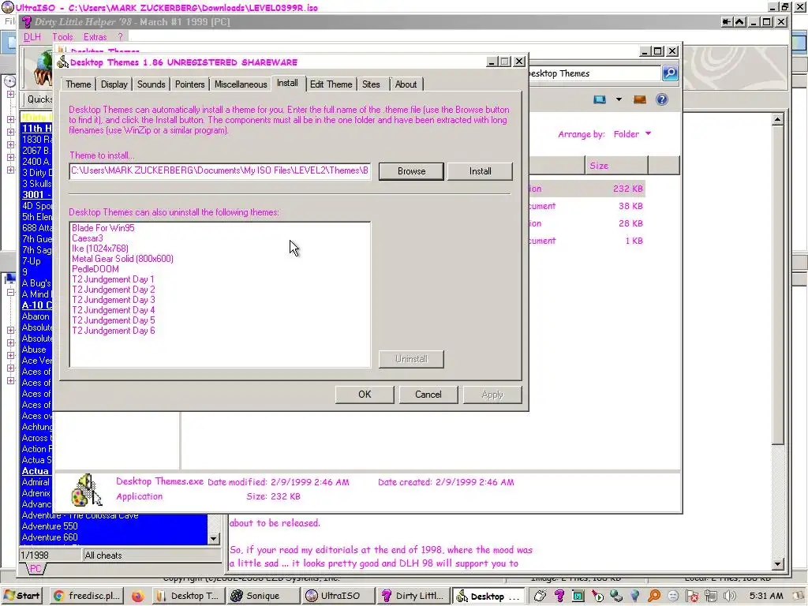Click the grey smiley face tray icon
The width and height of the screenshot is (808, 606).
click(673, 597)
